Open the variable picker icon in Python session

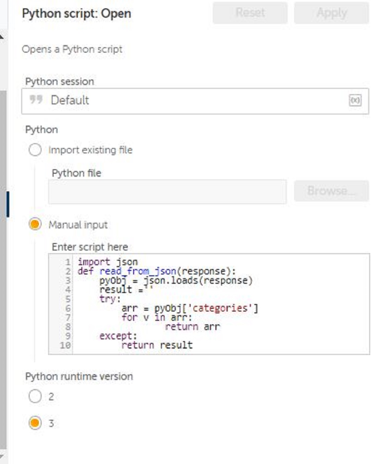pos(355,100)
